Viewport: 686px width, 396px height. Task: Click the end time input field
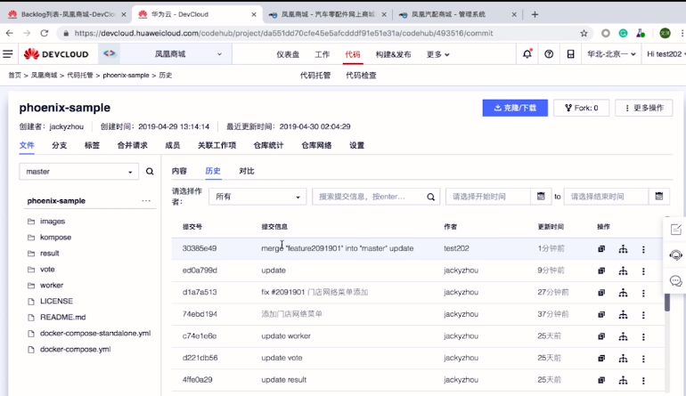pyautogui.click(x=606, y=197)
